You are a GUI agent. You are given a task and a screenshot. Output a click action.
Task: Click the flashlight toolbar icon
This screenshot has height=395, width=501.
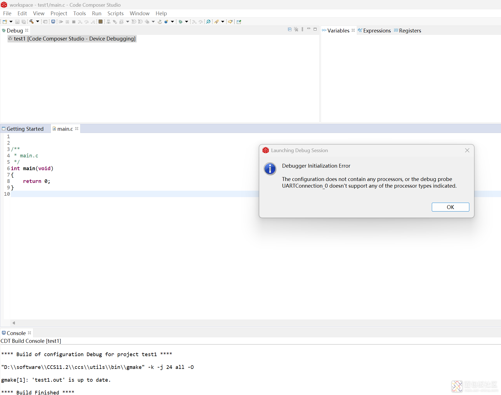coord(216,22)
